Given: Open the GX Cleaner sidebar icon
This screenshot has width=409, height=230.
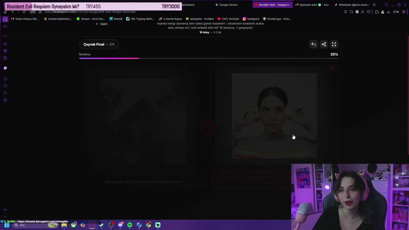Looking at the screenshot, I should (x=5, y=44).
